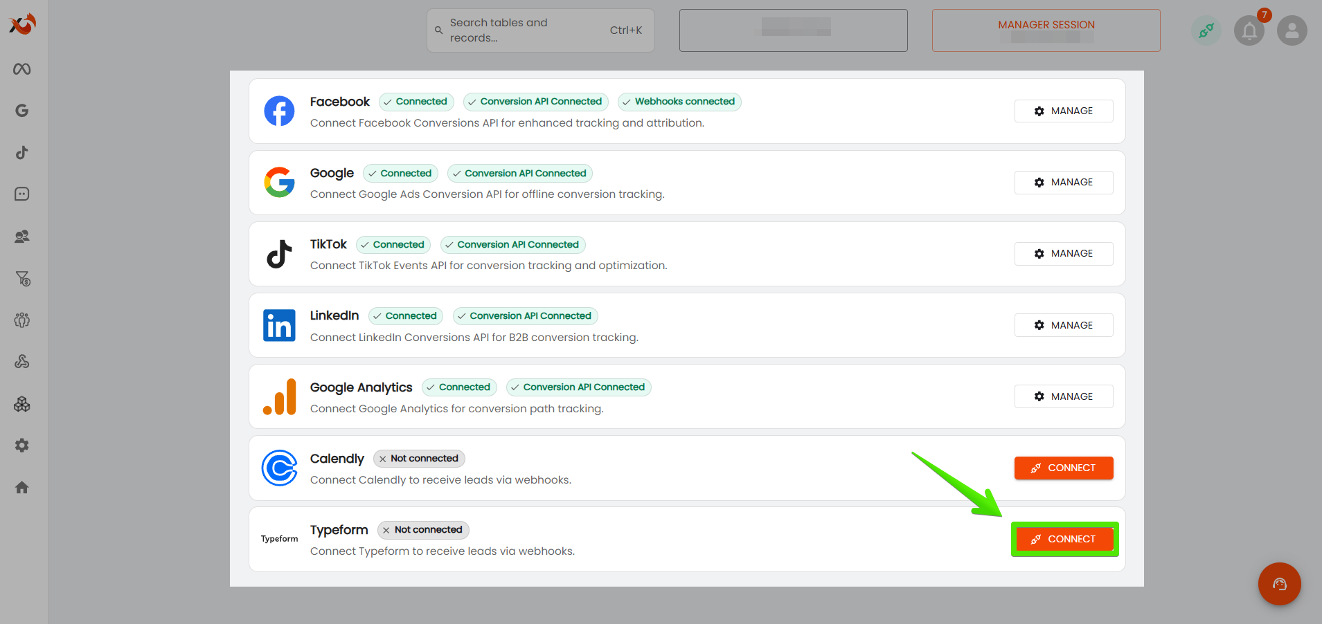Open the notifications bell
The height and width of the screenshot is (624, 1322).
click(1249, 31)
